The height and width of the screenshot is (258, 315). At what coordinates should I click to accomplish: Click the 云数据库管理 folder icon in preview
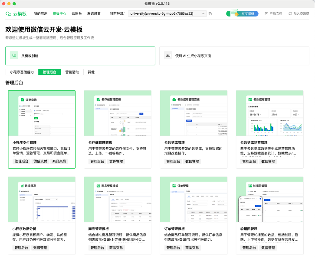coord(250,100)
